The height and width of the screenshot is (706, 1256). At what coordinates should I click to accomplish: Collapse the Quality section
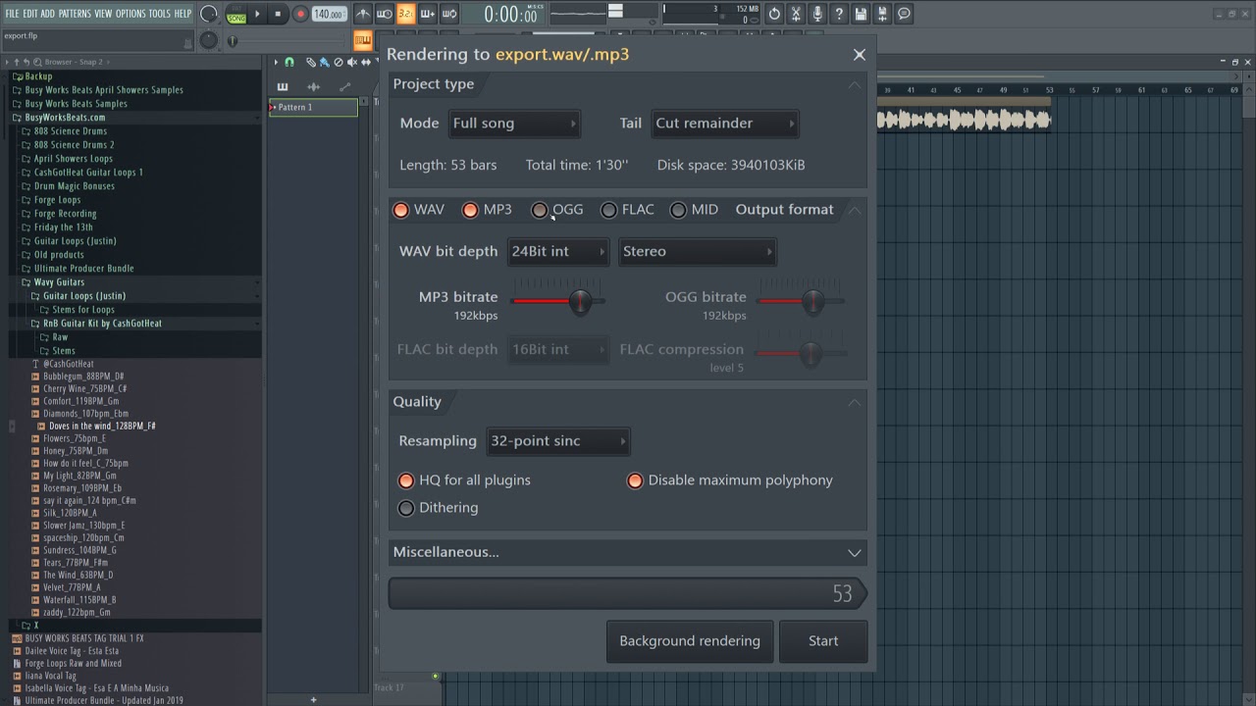[855, 402]
